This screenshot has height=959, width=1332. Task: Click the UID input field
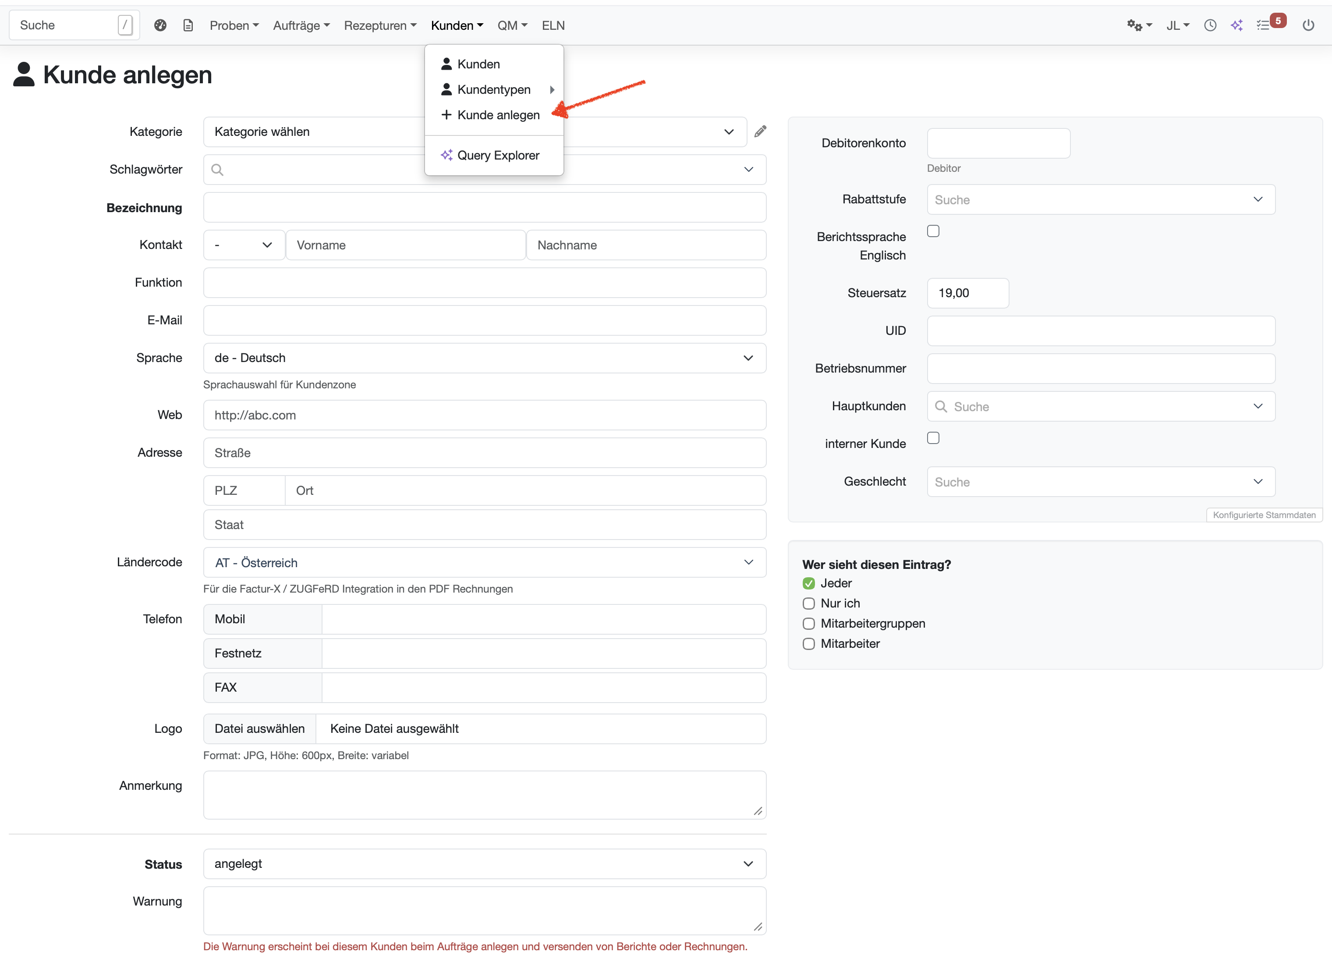1101,331
